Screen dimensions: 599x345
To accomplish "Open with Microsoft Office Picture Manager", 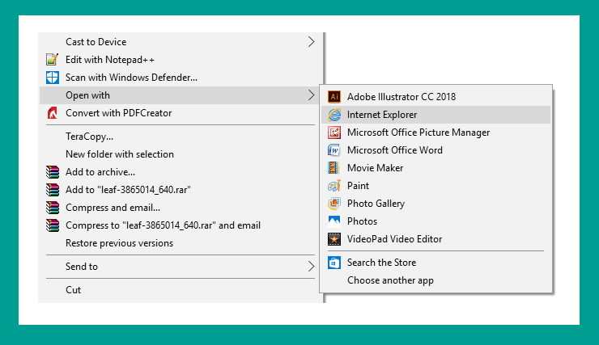I will (435, 133).
